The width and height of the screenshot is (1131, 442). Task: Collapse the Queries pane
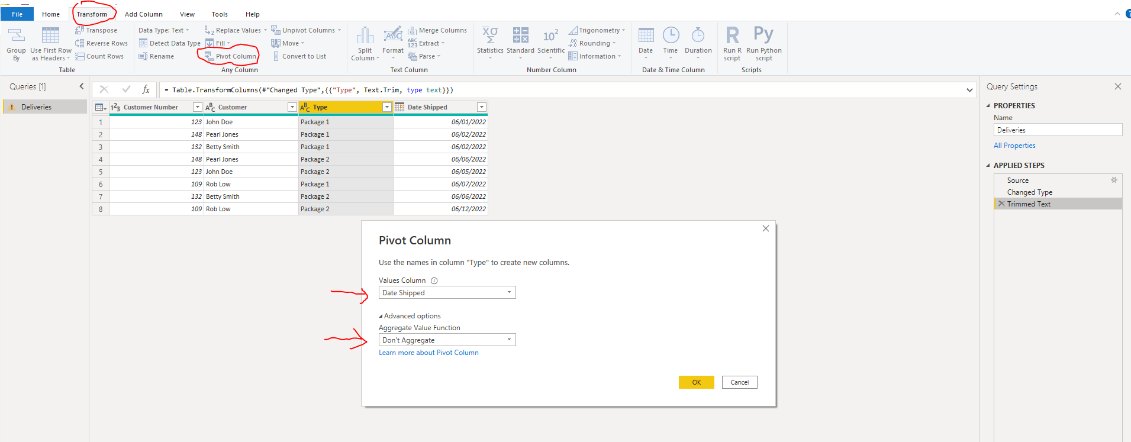[82, 86]
